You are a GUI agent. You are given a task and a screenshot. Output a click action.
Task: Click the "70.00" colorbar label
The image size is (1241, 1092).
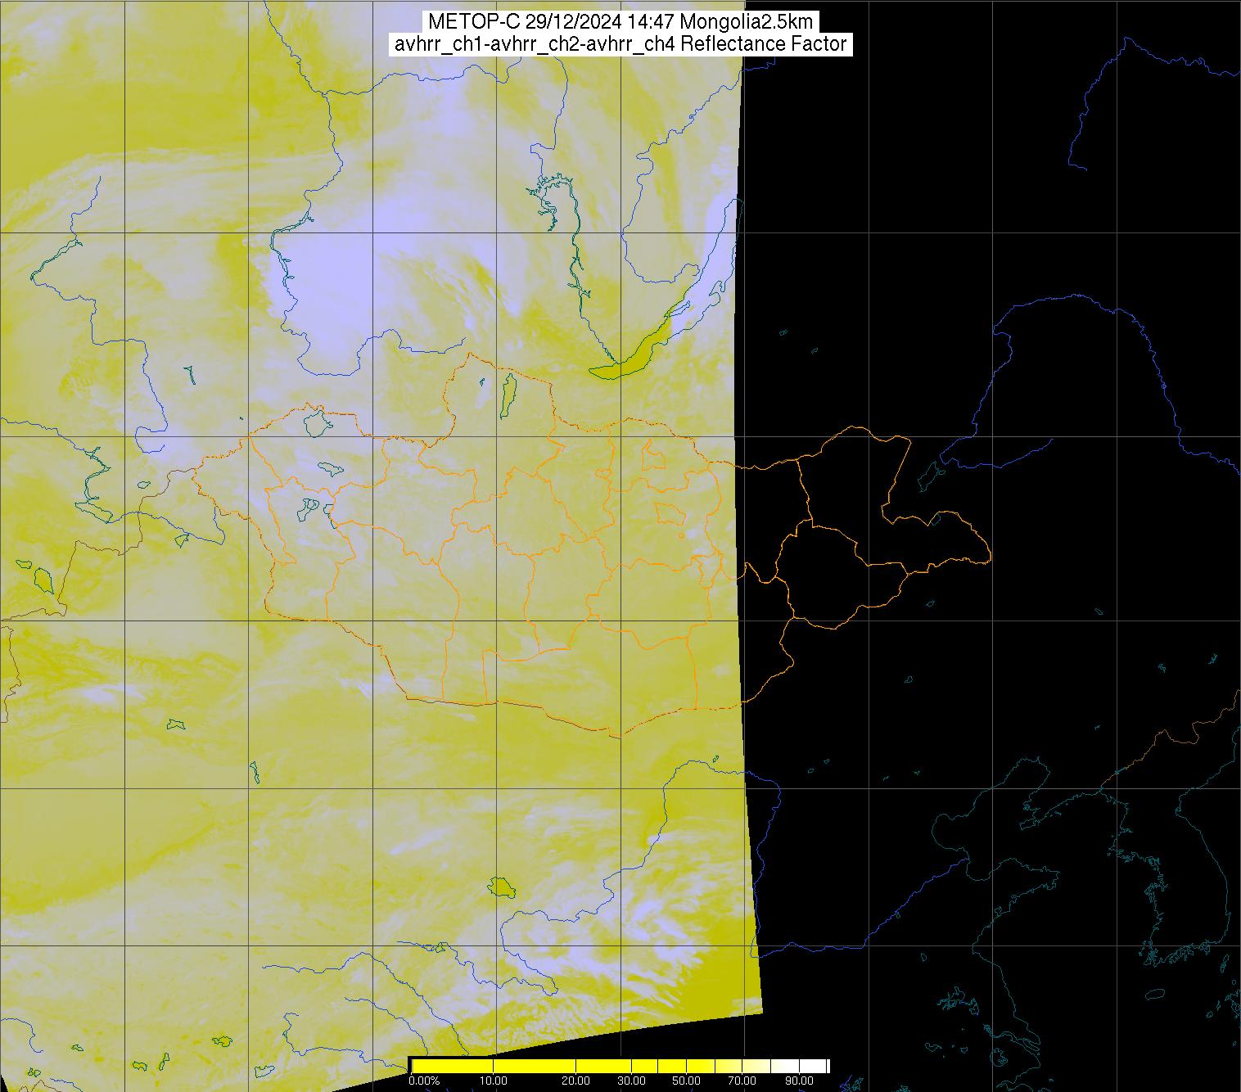click(742, 1081)
